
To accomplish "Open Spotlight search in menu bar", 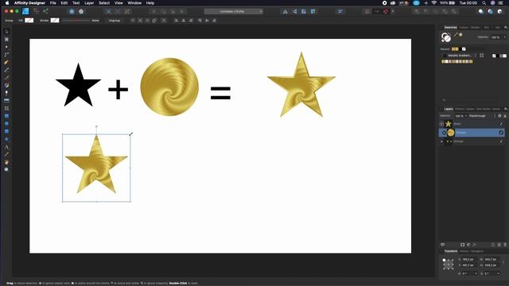I will (x=484, y=3).
